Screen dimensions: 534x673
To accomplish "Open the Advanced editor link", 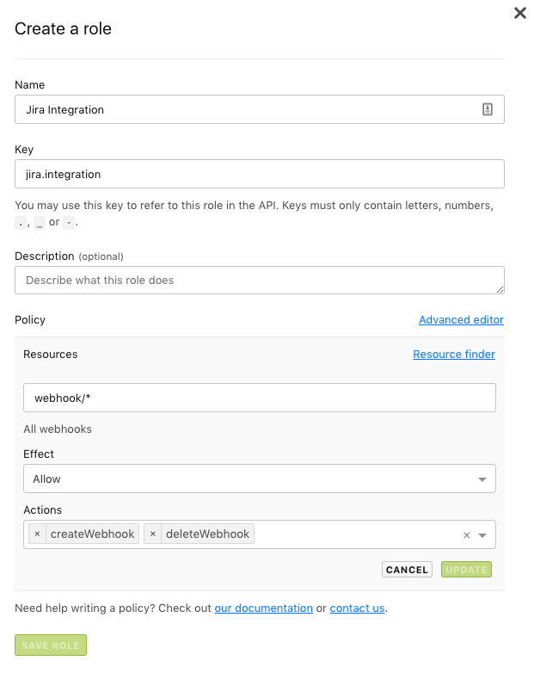I will point(461,320).
